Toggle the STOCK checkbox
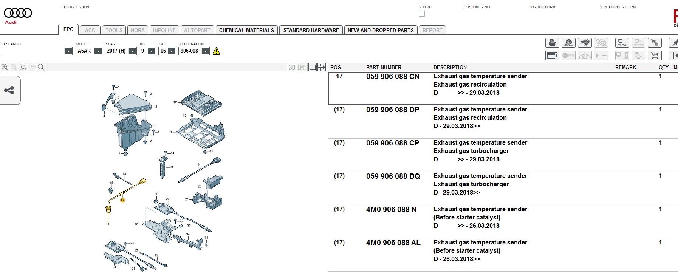The height and width of the screenshot is (272, 678). point(422,14)
